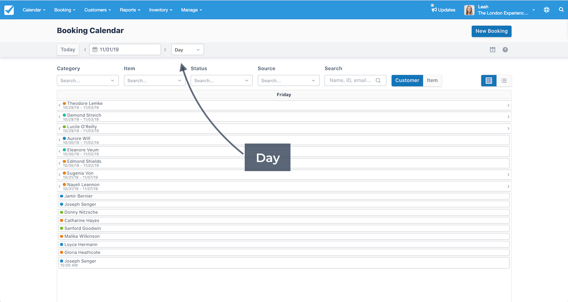Click left arrow on Edmond Shields booking
Image resolution: width=568 pixels, height=302 pixels.
click(x=60, y=163)
